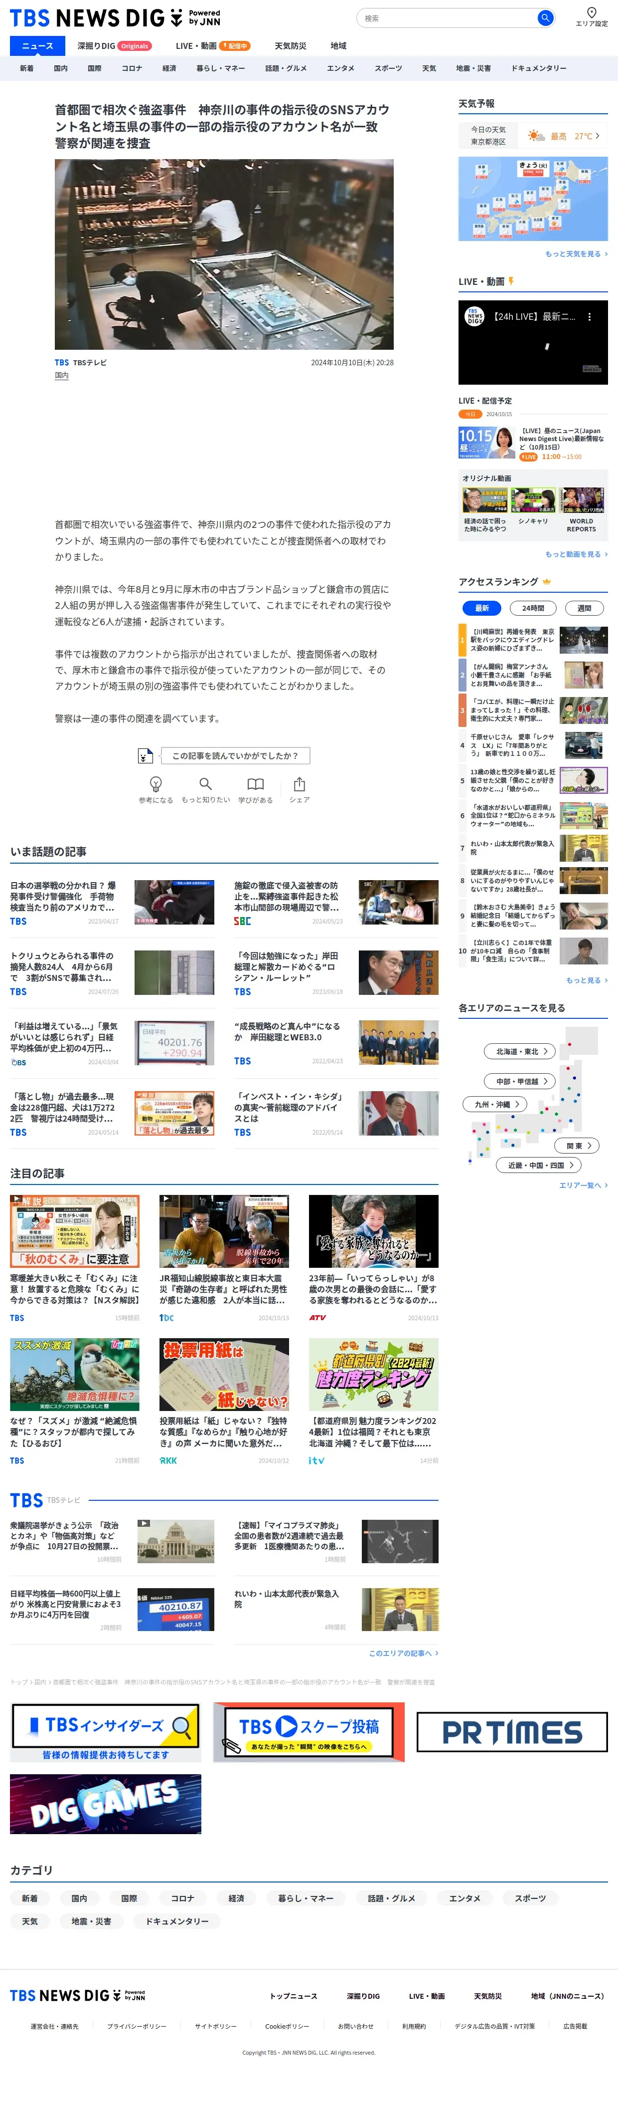Click the TBS スクープ投稿 banner

tap(309, 1731)
